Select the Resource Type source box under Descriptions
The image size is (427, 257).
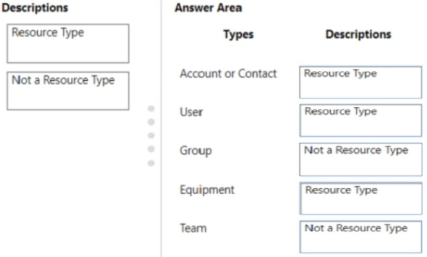click(68, 43)
